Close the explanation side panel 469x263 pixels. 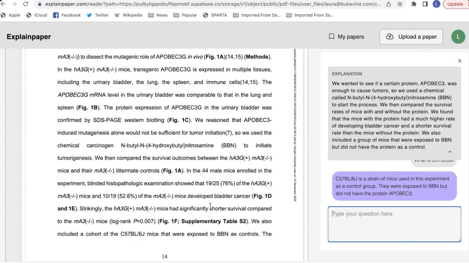459,61
